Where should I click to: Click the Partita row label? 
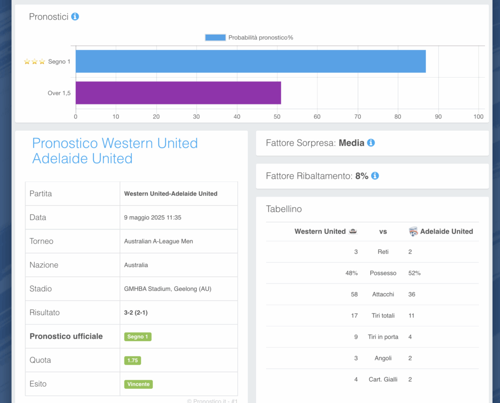click(x=41, y=194)
